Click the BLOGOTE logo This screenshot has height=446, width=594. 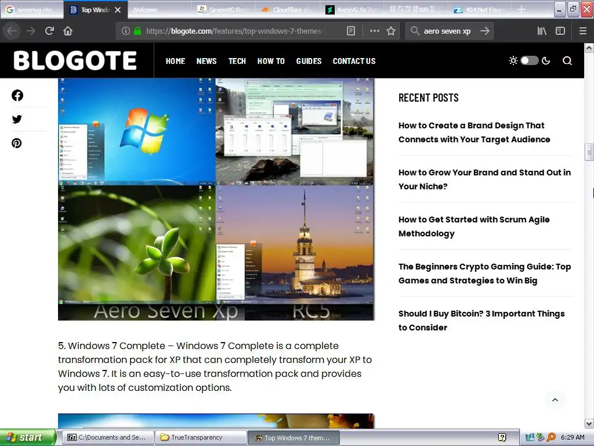[75, 60]
